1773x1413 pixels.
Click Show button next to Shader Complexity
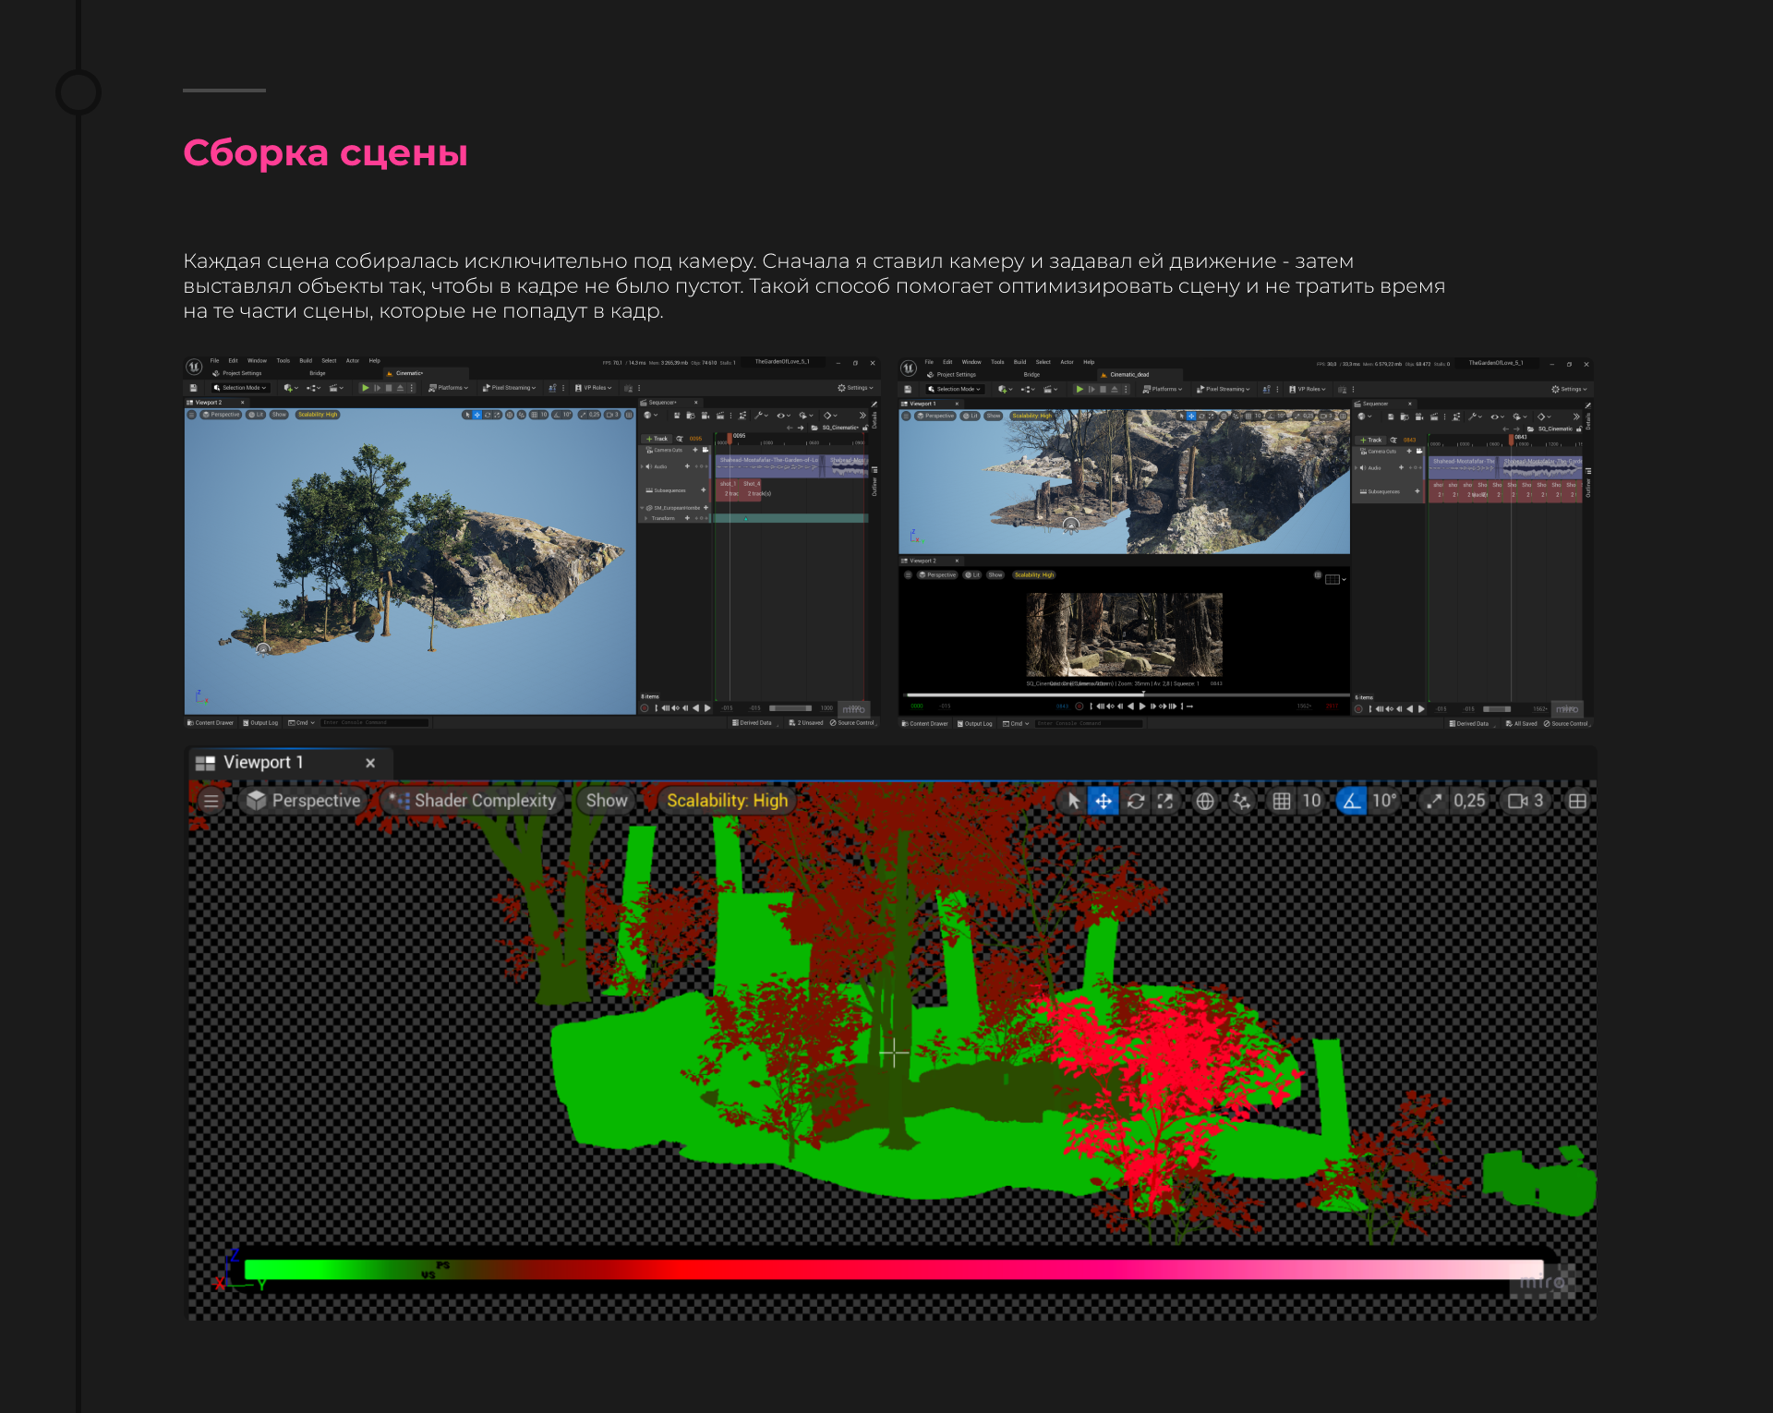607,801
